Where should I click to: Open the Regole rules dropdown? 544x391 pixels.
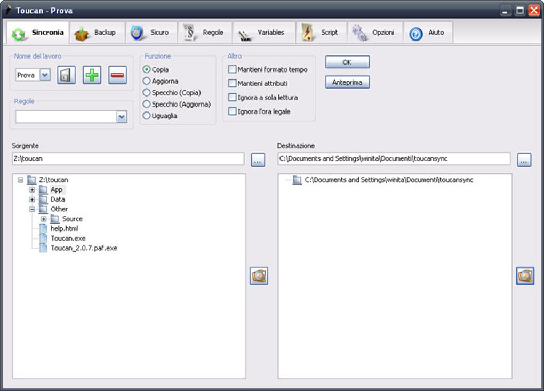(122, 117)
